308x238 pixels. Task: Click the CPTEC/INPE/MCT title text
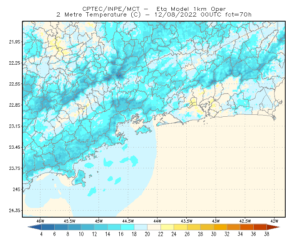point(111,9)
